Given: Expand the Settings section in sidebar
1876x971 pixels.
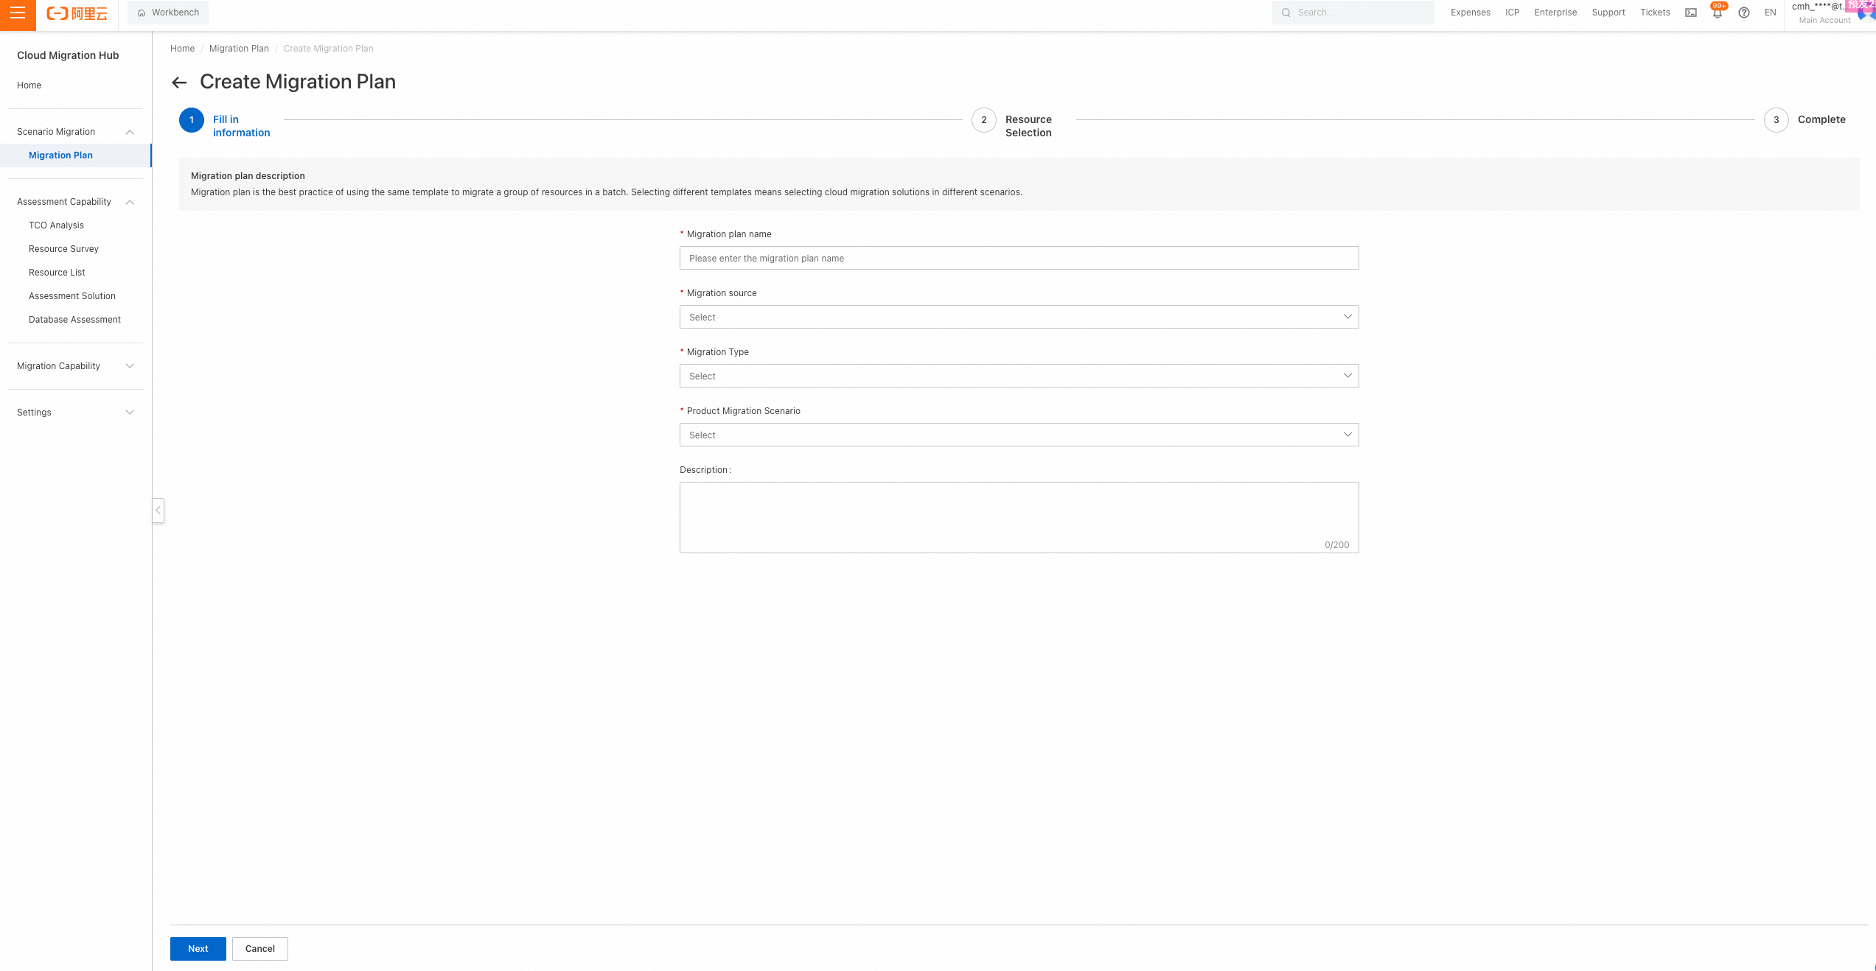Looking at the screenshot, I should tap(75, 413).
